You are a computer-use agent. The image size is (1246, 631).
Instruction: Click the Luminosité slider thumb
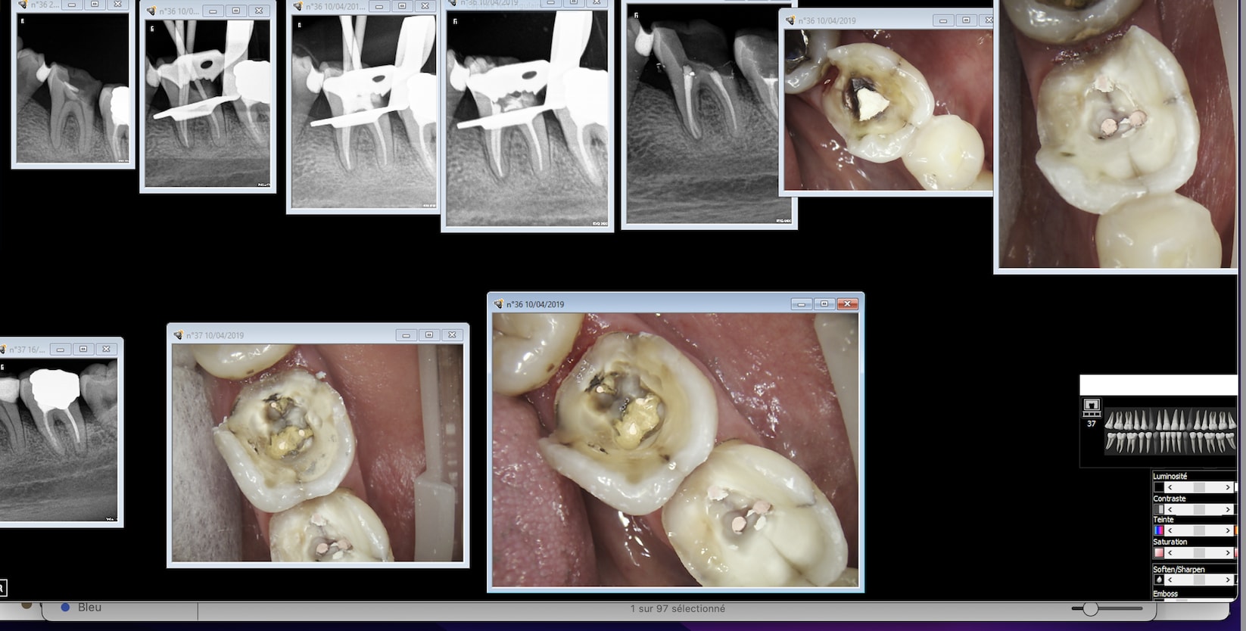(1198, 487)
